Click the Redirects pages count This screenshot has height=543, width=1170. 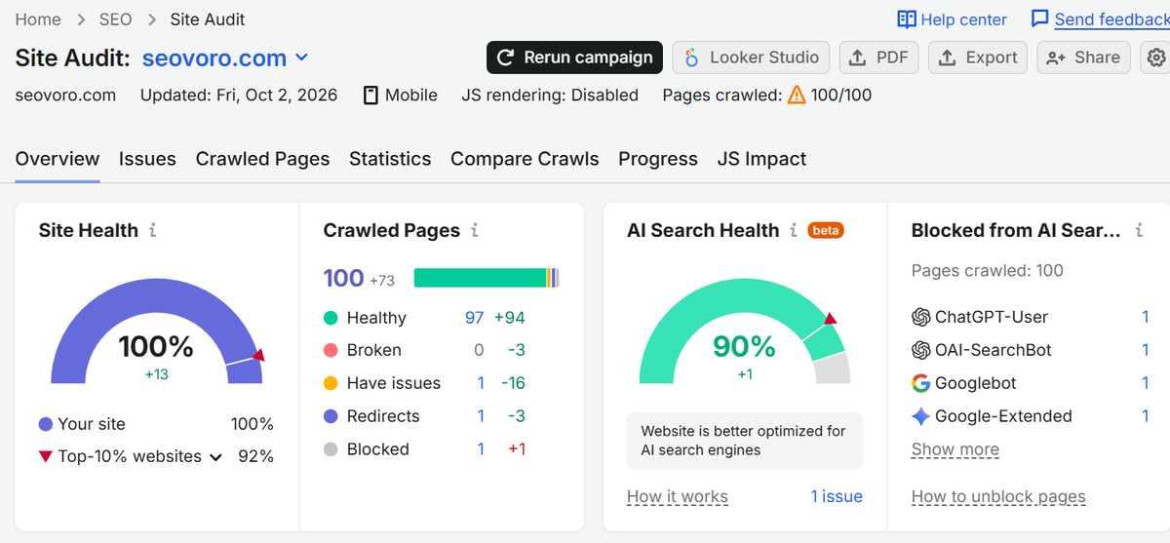coord(481,416)
